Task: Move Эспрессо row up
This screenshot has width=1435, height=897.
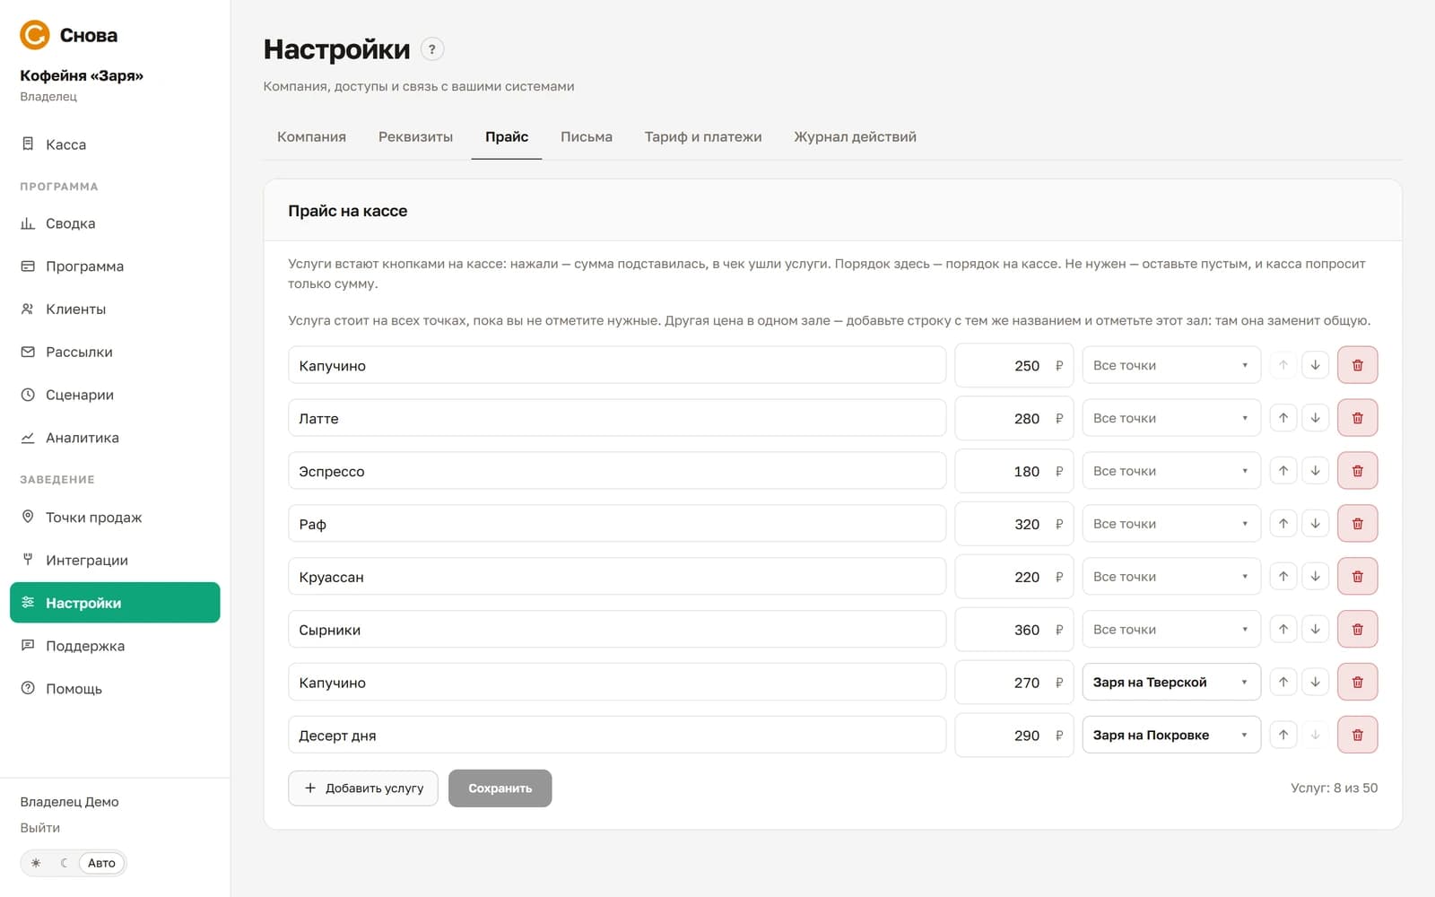Action: click(1283, 471)
